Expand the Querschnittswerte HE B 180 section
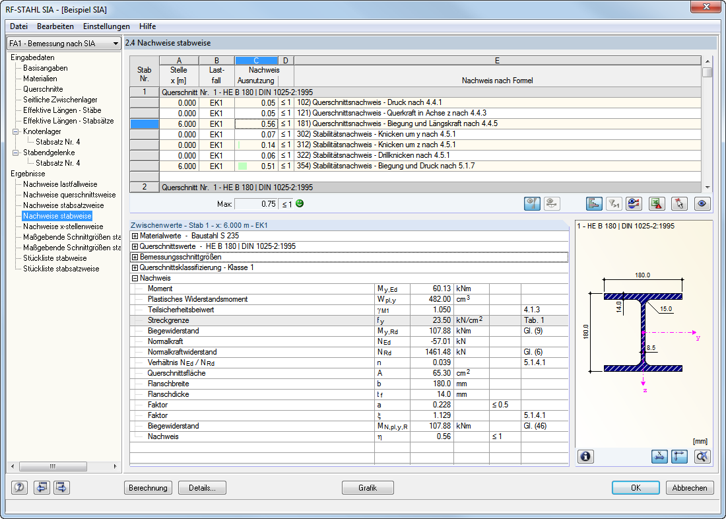 [135, 246]
